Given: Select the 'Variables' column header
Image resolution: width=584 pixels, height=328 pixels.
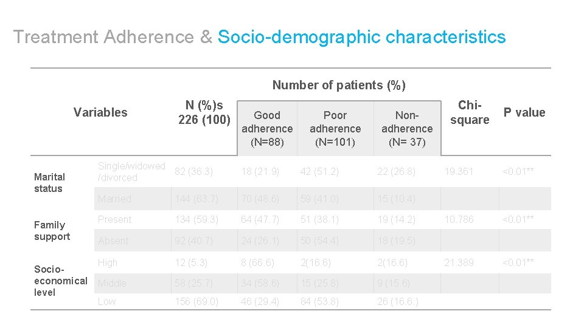Looking at the screenshot, I should point(100,112).
